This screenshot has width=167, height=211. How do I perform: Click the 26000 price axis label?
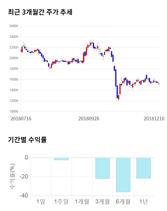pos(14,26)
